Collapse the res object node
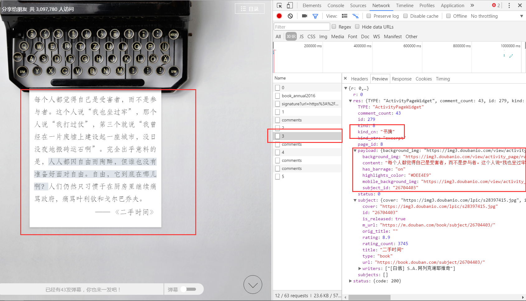Screen dimensions: 526x301 click(350, 101)
